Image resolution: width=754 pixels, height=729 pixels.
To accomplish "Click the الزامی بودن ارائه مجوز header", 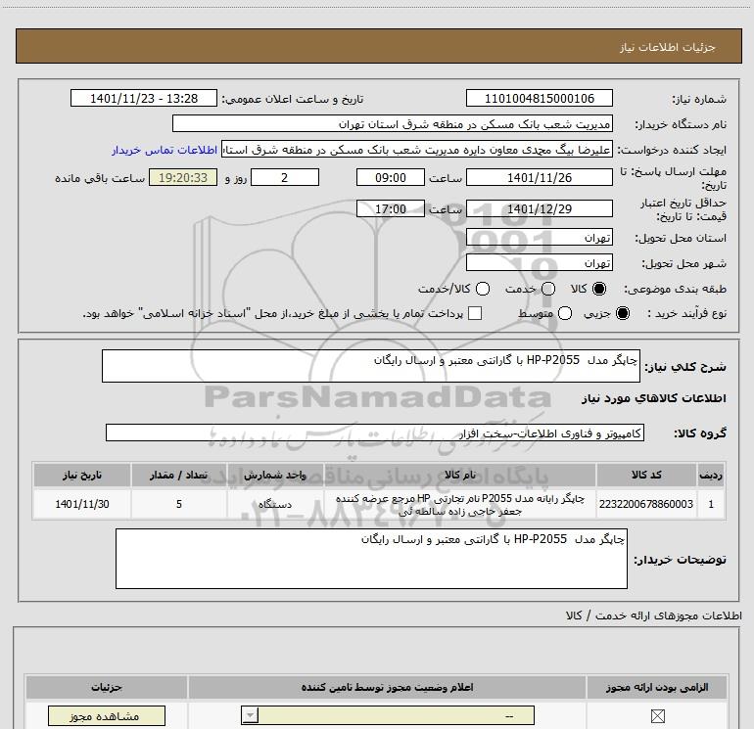I will pyautogui.click(x=657, y=687).
